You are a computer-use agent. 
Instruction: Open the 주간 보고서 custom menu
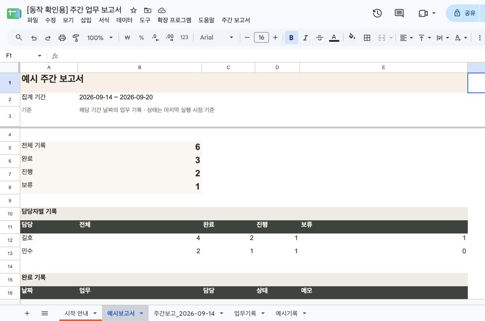[236, 20]
